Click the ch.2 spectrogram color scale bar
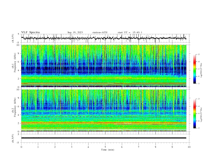The width and height of the screenshot is (213, 165). pos(194,114)
